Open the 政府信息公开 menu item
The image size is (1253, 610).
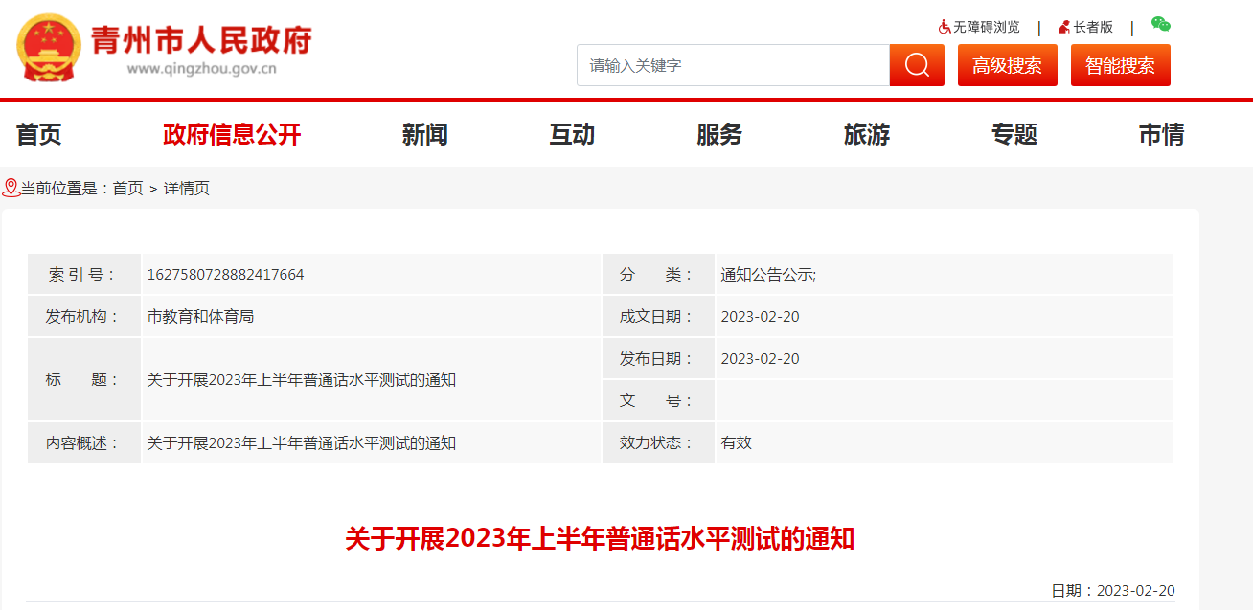tap(232, 135)
